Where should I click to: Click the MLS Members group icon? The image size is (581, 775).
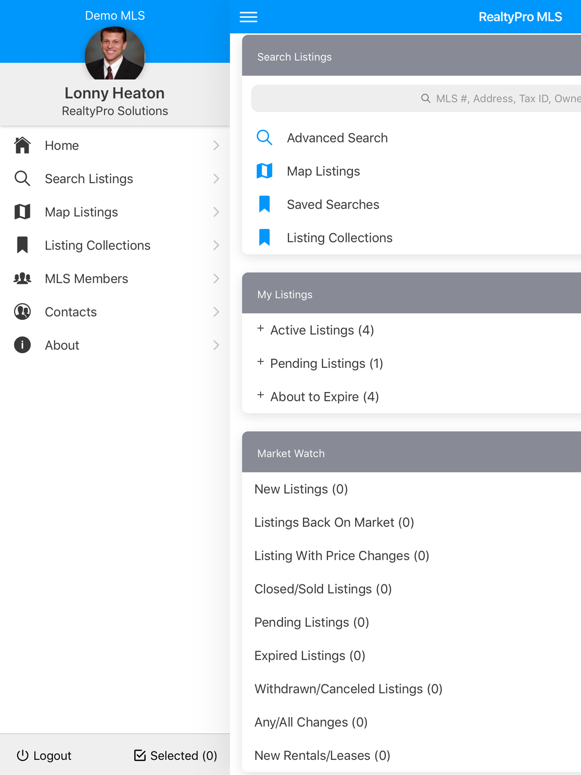tap(22, 279)
